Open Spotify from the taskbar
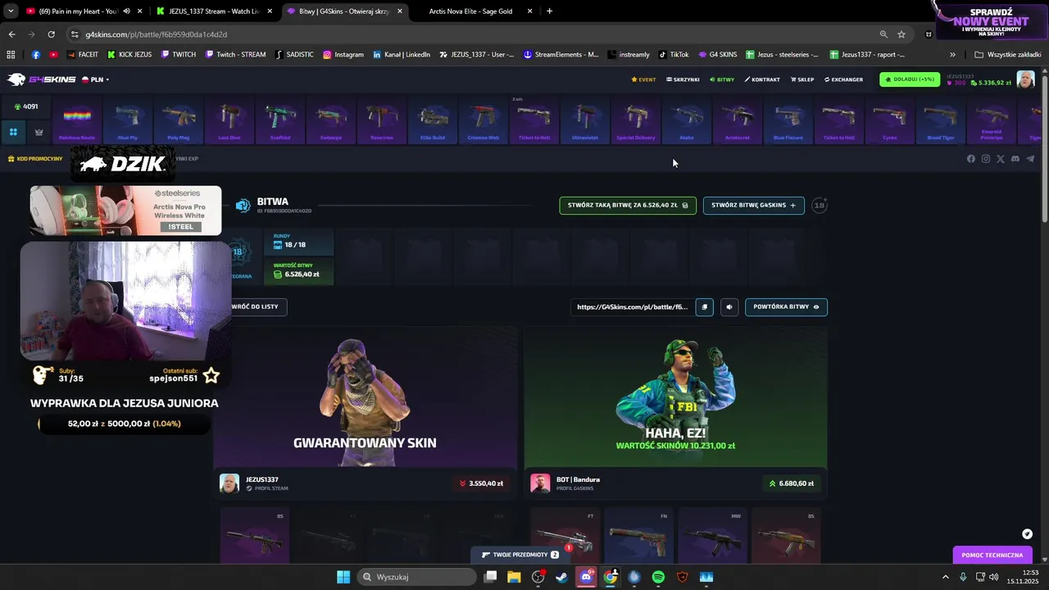This screenshot has width=1049, height=590. [x=658, y=577]
